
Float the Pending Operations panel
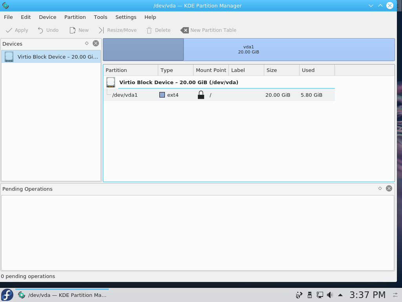pos(380,188)
